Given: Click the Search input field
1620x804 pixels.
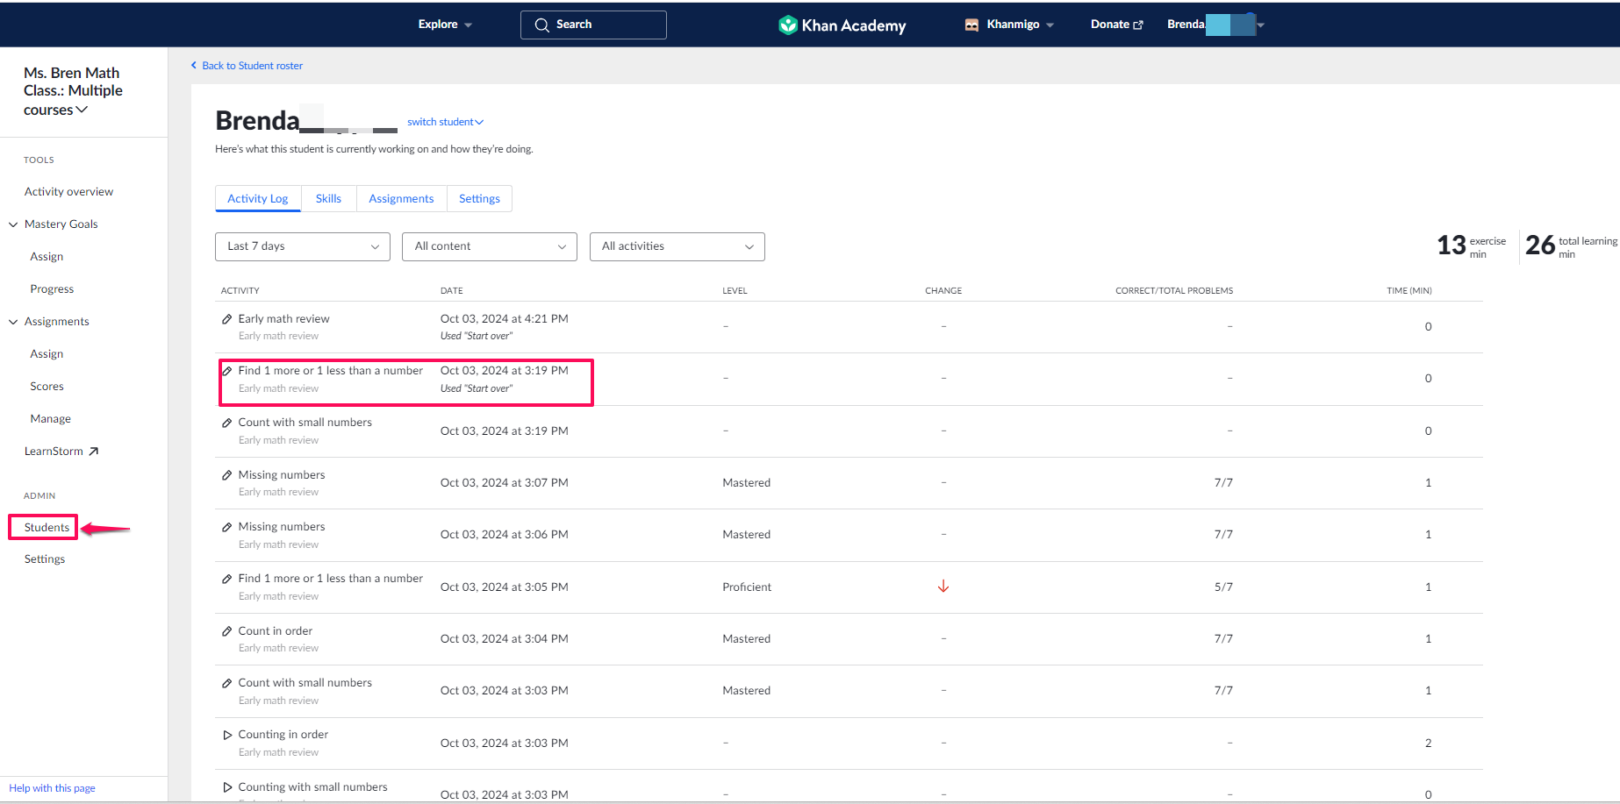Looking at the screenshot, I should [x=593, y=25].
